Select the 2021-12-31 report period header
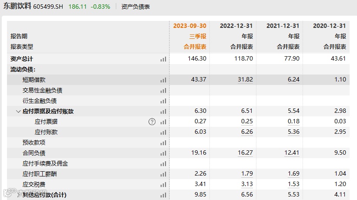 (x=283, y=26)
